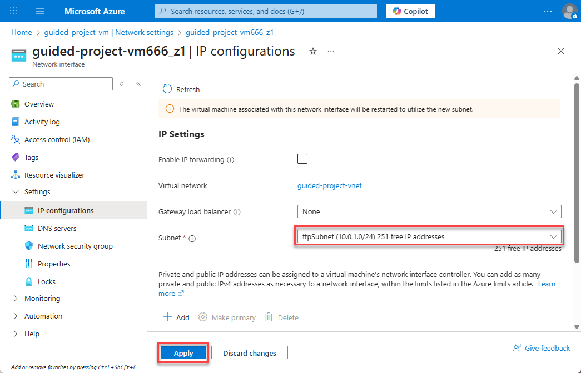Show info tooltip for Gateway load balancer
Screen dimensions: 581x373
click(237, 212)
